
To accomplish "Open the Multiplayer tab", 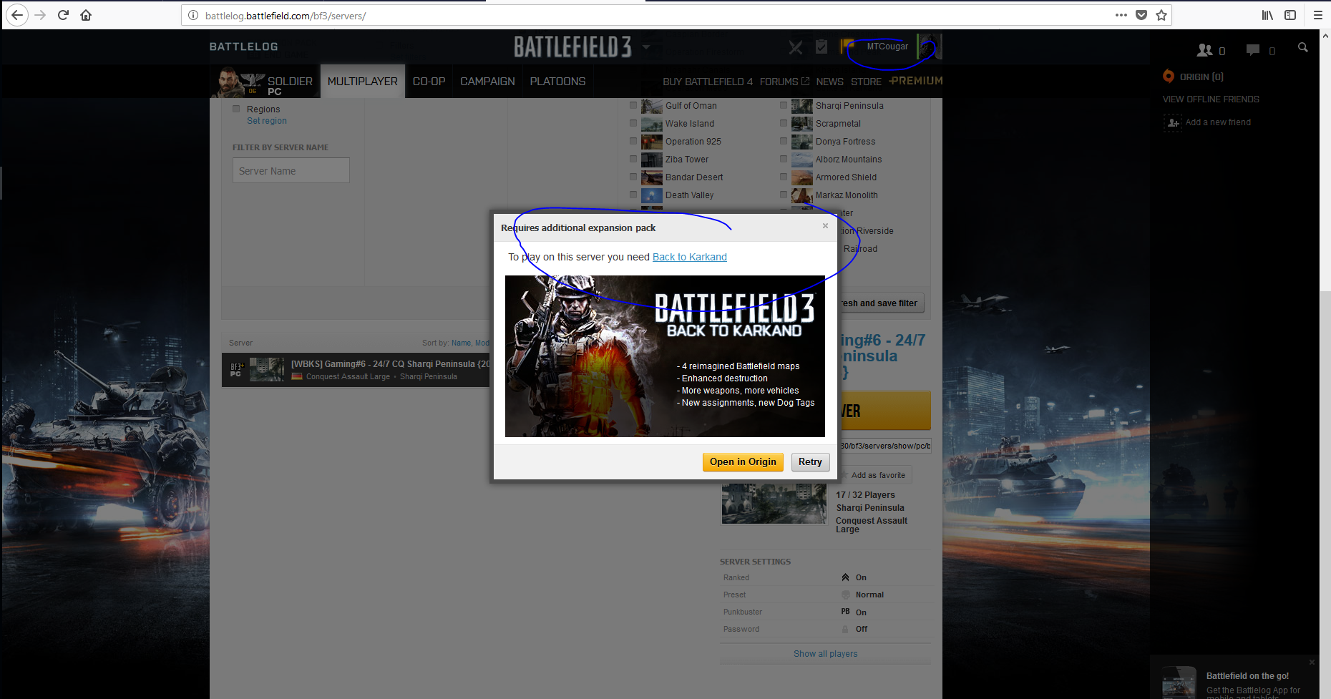I will click(x=363, y=81).
